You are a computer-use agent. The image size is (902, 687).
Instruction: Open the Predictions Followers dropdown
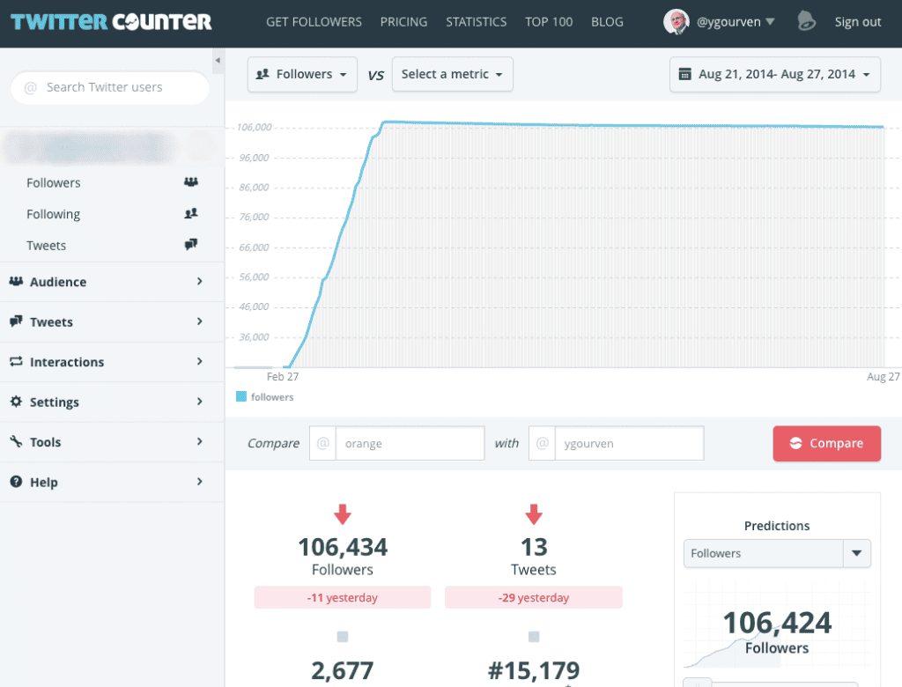pos(777,553)
